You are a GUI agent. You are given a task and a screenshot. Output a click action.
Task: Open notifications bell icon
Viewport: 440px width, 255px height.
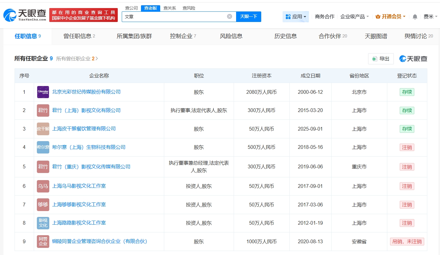(415, 17)
